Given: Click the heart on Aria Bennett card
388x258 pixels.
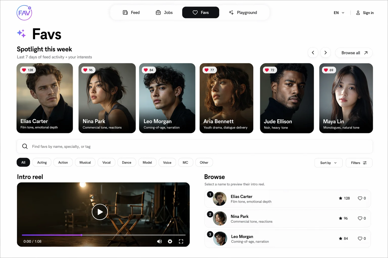Looking at the screenshot, I should tap(207, 70).
